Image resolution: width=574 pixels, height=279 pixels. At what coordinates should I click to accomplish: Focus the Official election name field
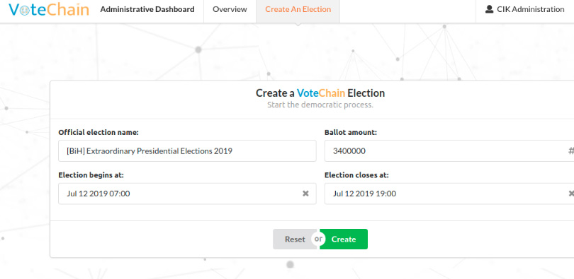(187, 151)
